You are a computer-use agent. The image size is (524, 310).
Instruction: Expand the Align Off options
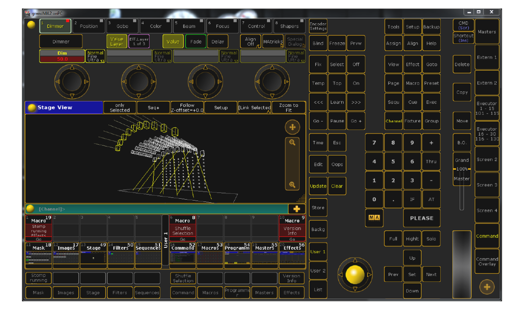[250, 42]
